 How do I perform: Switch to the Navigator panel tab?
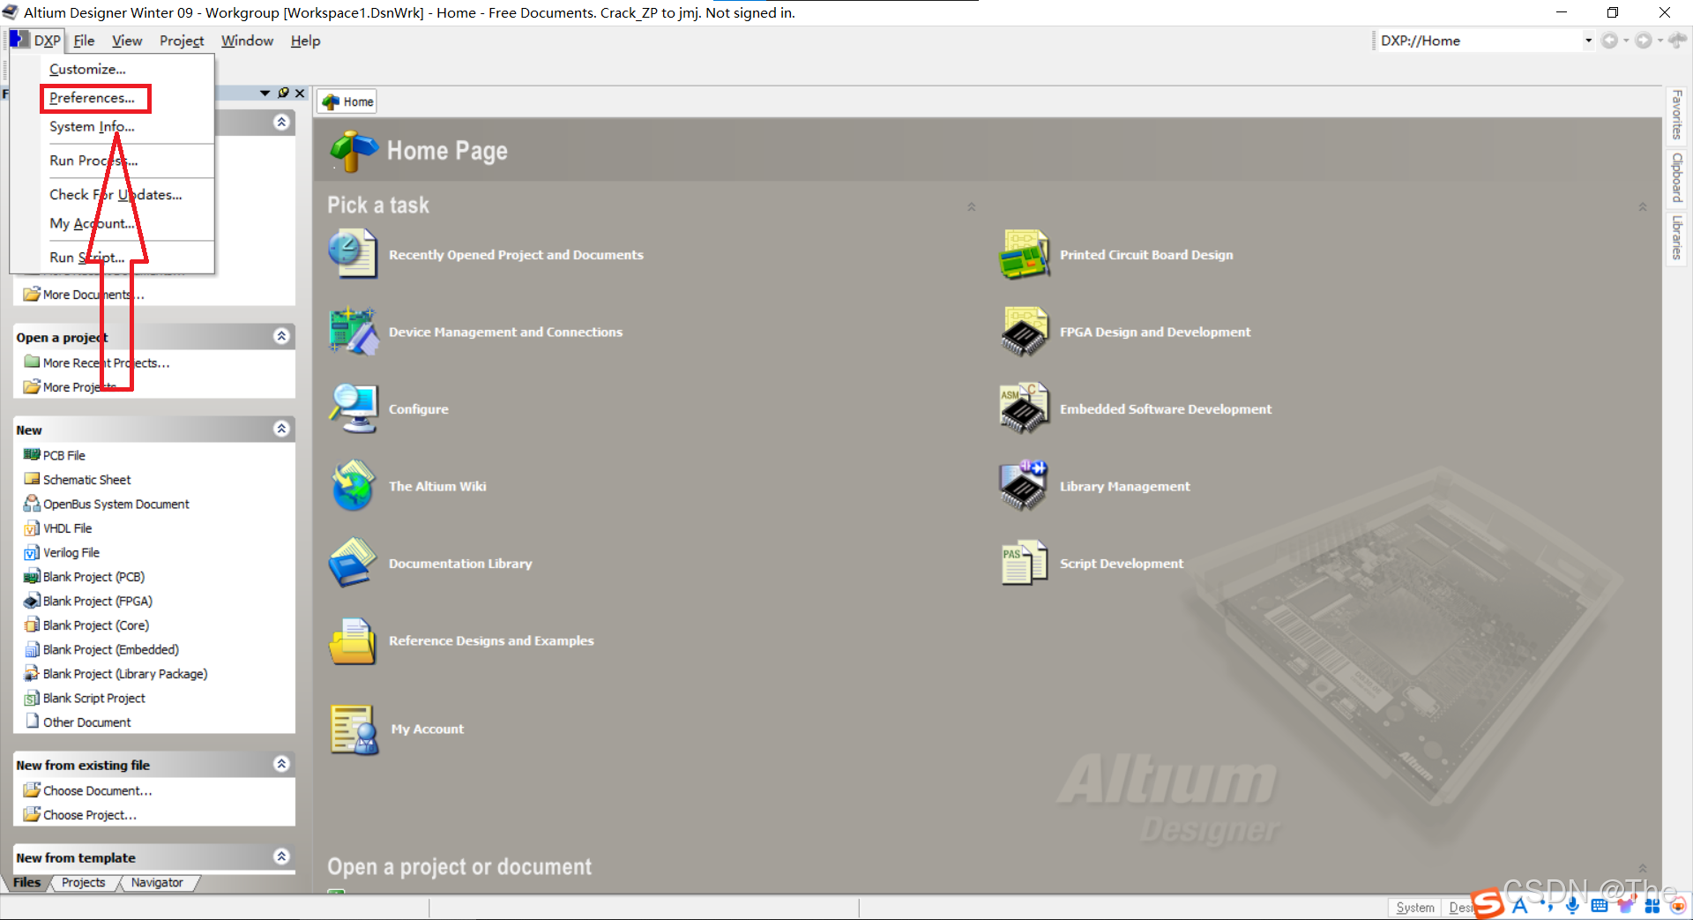point(157,883)
